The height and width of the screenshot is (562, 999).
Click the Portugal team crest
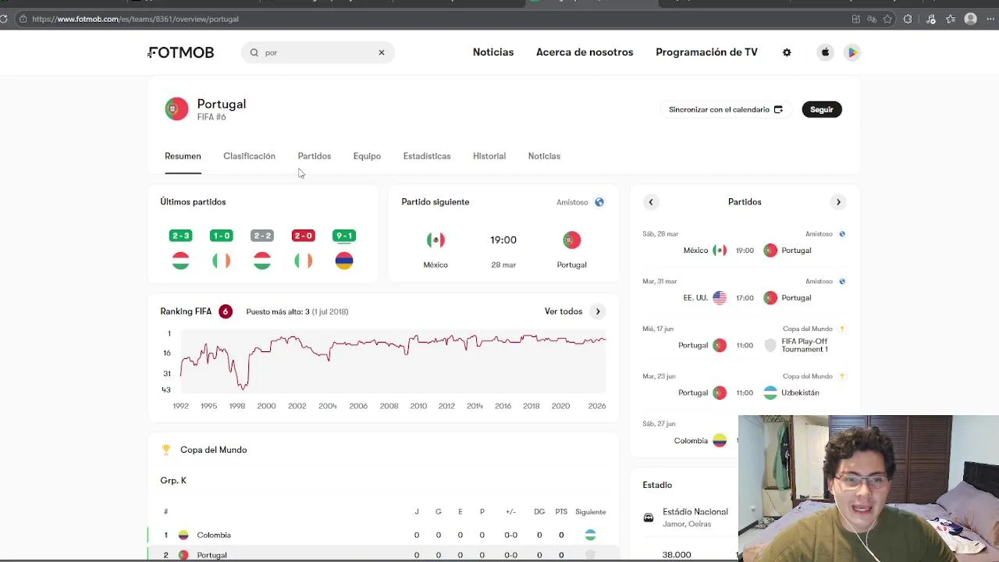[176, 109]
